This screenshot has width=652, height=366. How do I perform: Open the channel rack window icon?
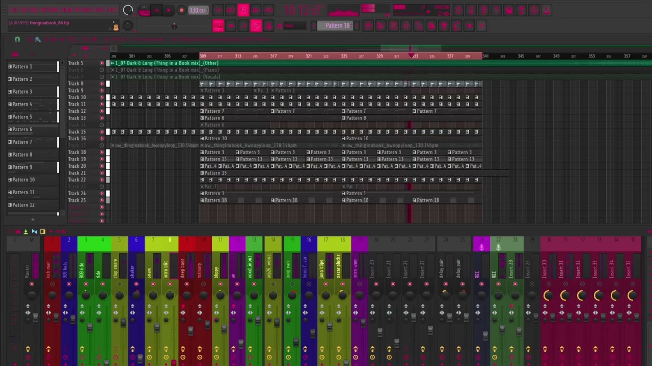393,25
